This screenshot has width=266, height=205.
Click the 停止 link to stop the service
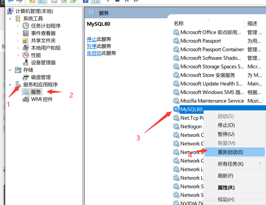92,39
